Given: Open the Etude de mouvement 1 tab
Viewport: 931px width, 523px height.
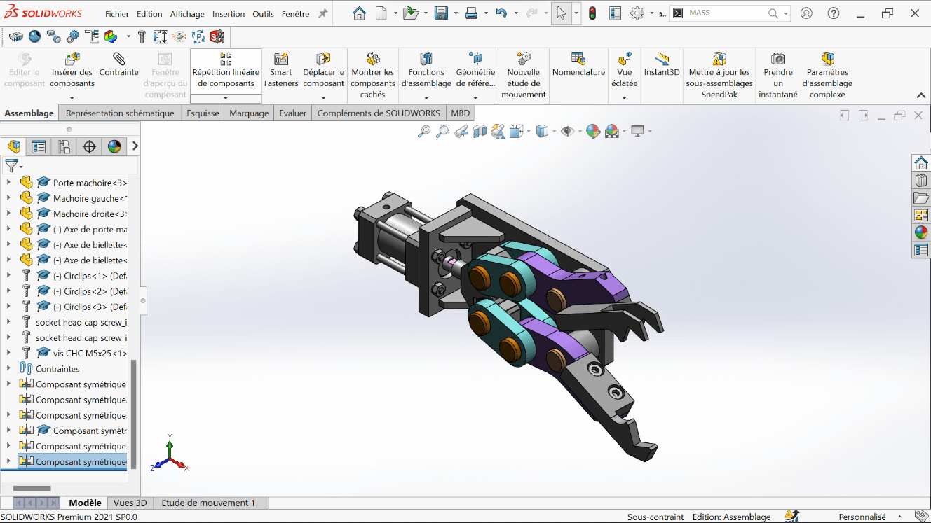Looking at the screenshot, I should coord(208,503).
